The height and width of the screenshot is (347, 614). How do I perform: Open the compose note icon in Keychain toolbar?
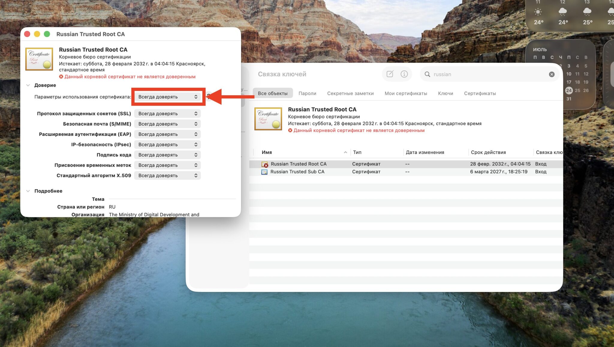click(x=390, y=74)
